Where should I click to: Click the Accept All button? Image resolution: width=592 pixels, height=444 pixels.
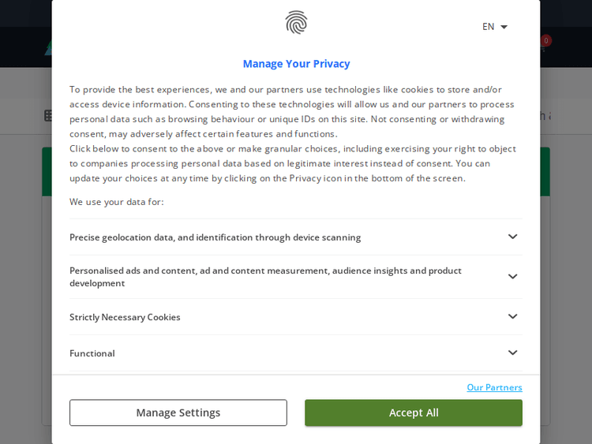414,412
